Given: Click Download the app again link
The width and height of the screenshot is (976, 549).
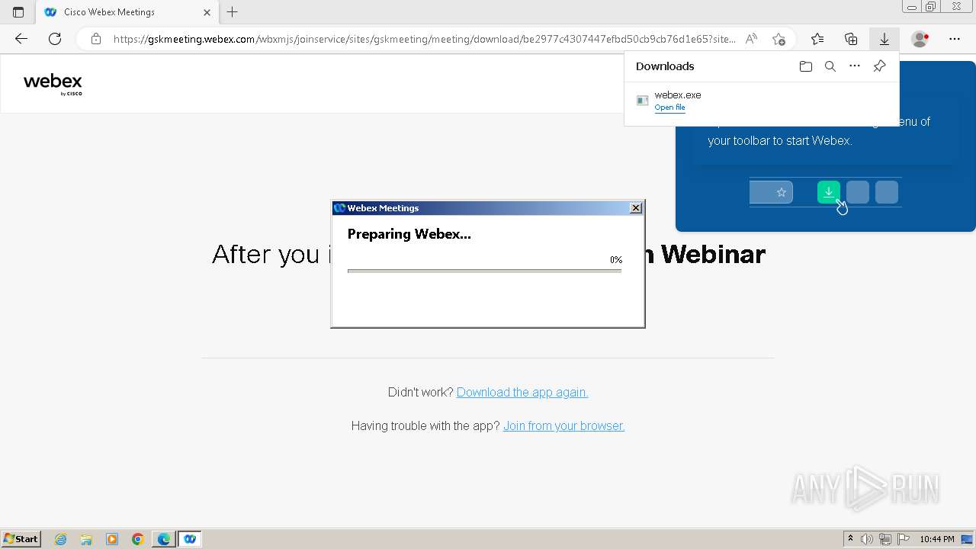Looking at the screenshot, I should [x=522, y=392].
